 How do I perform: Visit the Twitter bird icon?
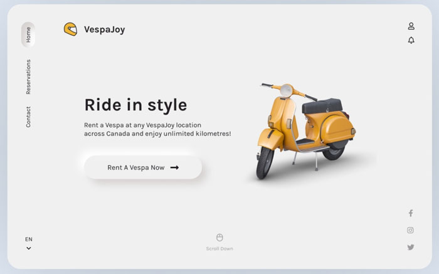click(410, 247)
